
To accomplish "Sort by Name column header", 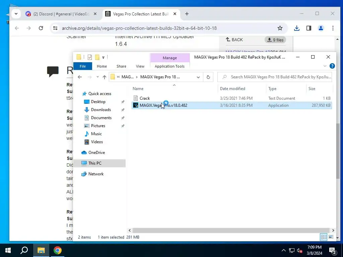I will tap(138, 88).
